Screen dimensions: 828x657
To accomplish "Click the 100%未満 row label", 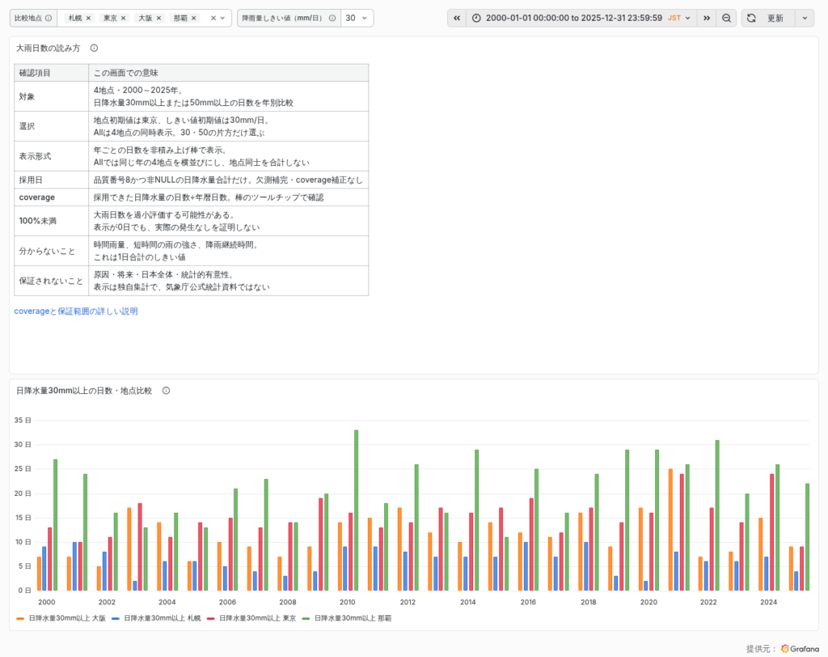I will [x=37, y=221].
